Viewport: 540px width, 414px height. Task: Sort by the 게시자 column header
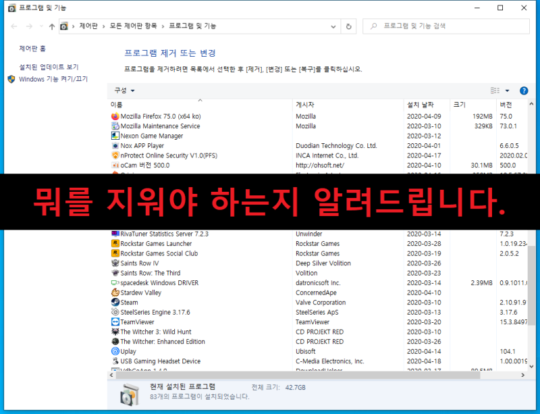tap(348, 105)
